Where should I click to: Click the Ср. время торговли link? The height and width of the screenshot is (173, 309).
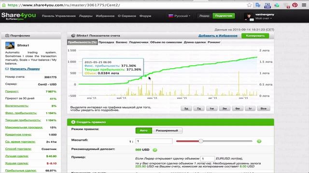(20, 142)
